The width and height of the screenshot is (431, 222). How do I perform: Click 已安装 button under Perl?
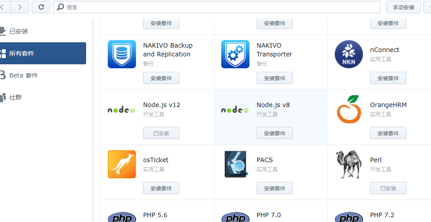tap(388, 188)
